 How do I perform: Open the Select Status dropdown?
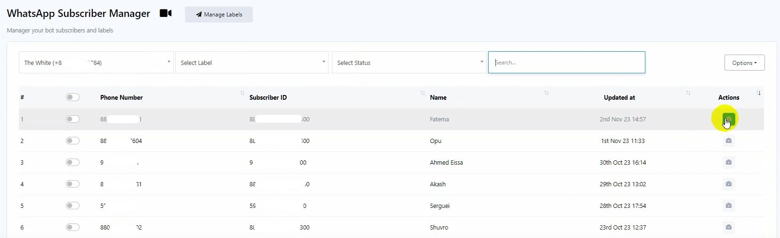pos(409,63)
